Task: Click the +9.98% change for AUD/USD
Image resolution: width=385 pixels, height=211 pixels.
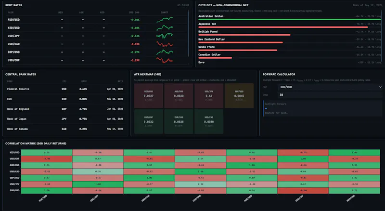Action: coord(135,20)
